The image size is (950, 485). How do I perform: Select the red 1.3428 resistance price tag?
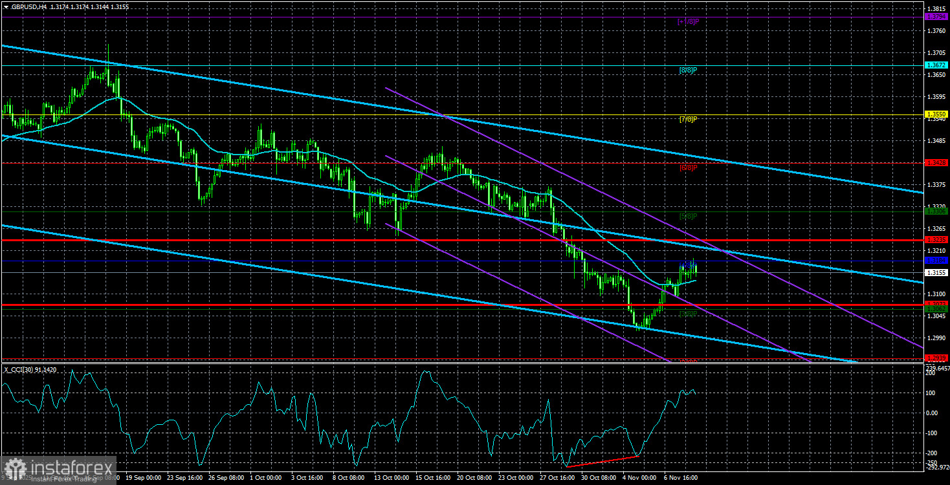pos(936,164)
